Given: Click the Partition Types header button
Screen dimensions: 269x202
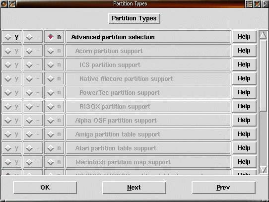Looking at the screenshot, I should click(x=134, y=18).
